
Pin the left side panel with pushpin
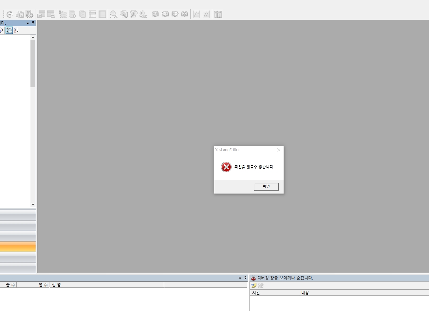pos(33,23)
